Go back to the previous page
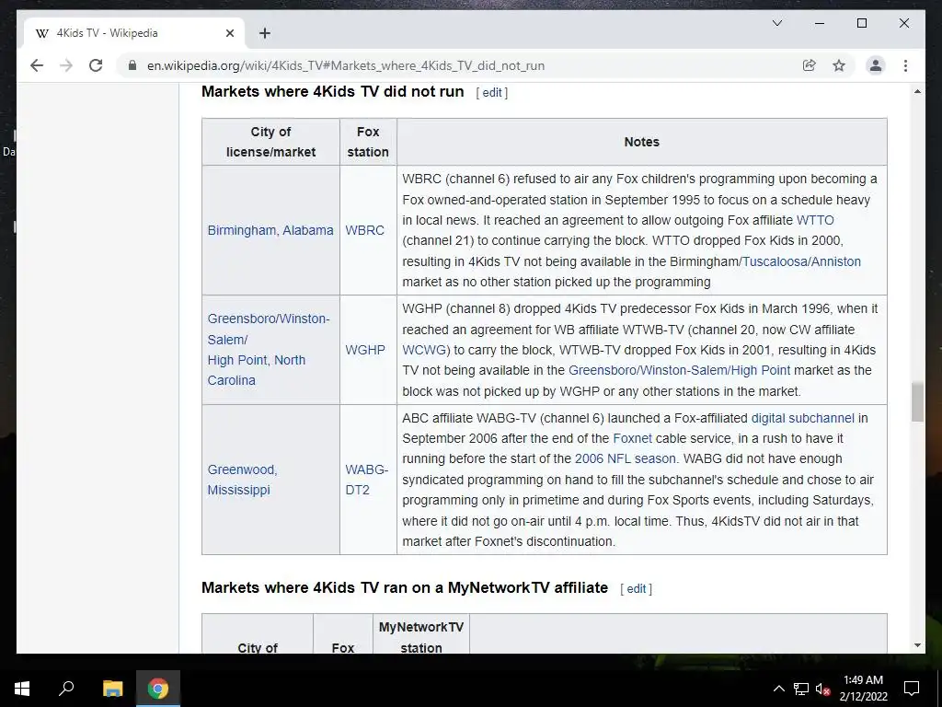This screenshot has height=707, width=942. (37, 65)
